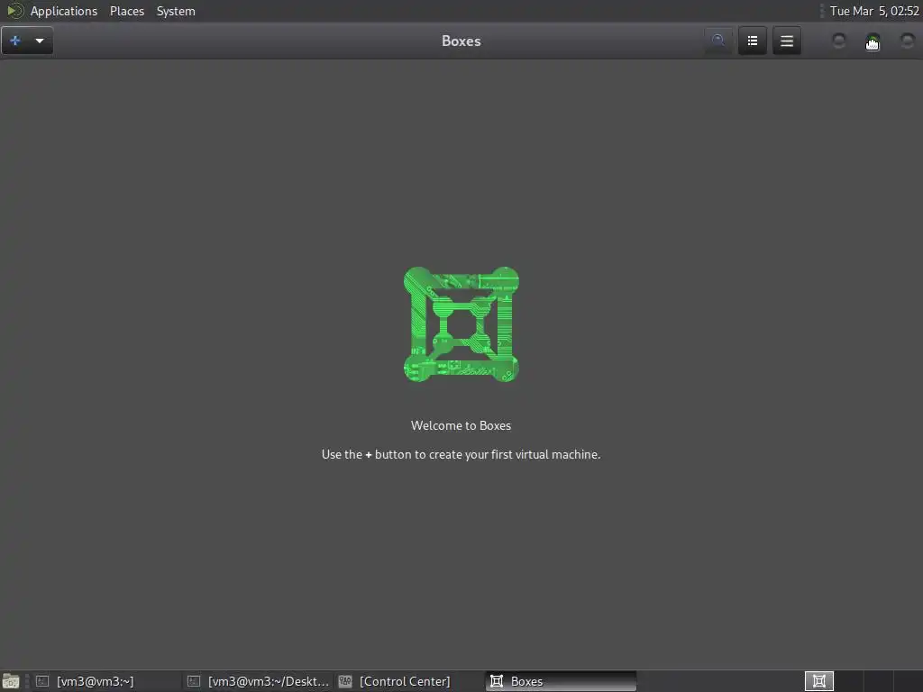Click the green Boxes logo in center
Screen dimensions: 923x692
pos(461,324)
